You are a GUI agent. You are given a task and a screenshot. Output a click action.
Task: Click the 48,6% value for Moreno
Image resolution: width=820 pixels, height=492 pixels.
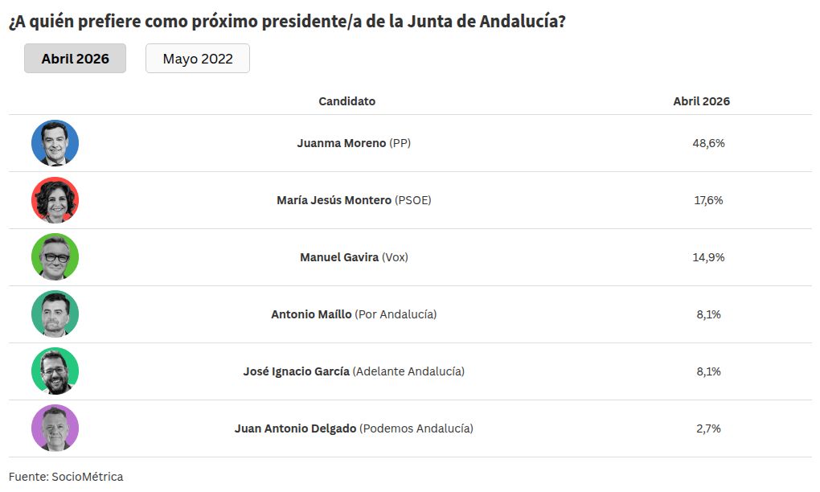click(x=708, y=143)
